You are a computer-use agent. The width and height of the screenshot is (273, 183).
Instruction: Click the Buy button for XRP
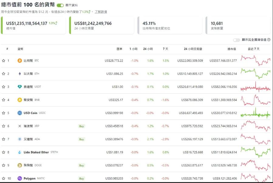(x=81, y=126)
